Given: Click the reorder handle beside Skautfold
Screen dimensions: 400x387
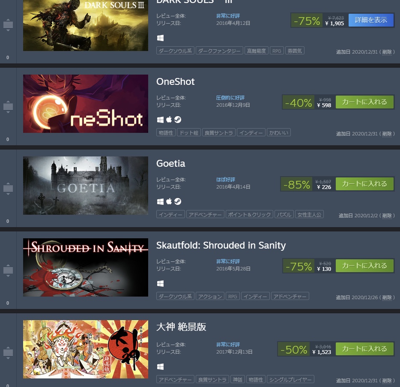Looking at the screenshot, I should (x=8, y=270).
